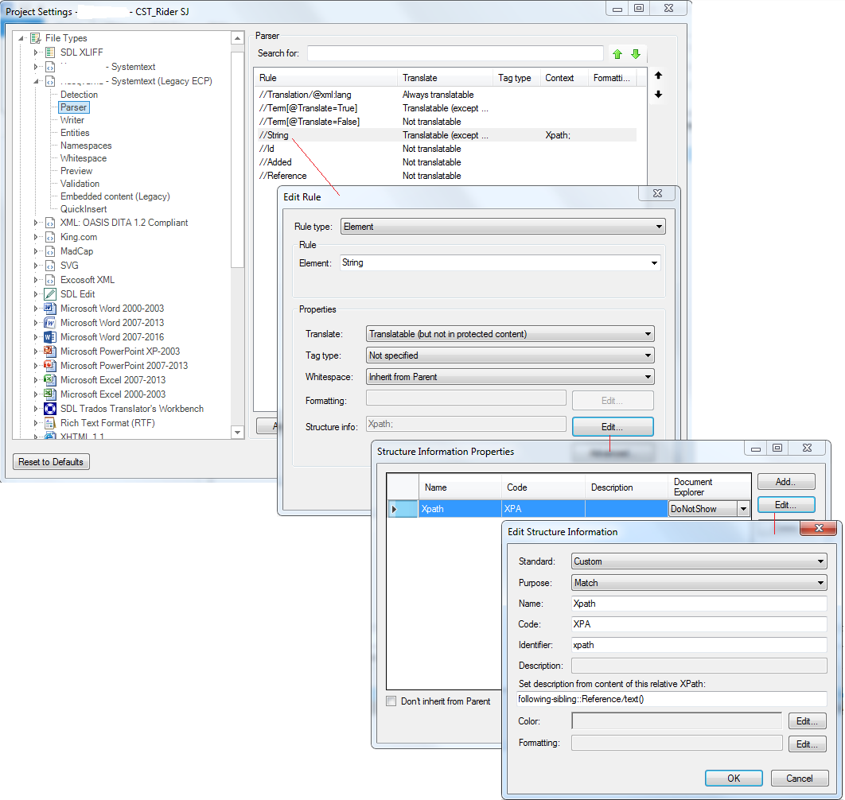The width and height of the screenshot is (845, 800).
Task: Click the Search for input field
Action: coord(455,53)
